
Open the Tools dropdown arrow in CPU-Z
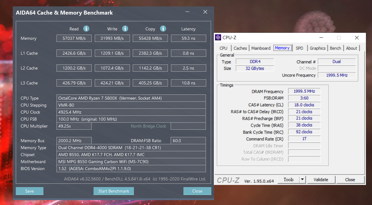[302, 179]
